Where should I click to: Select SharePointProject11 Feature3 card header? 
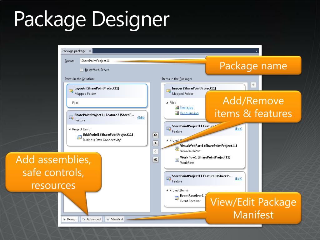(204, 178)
